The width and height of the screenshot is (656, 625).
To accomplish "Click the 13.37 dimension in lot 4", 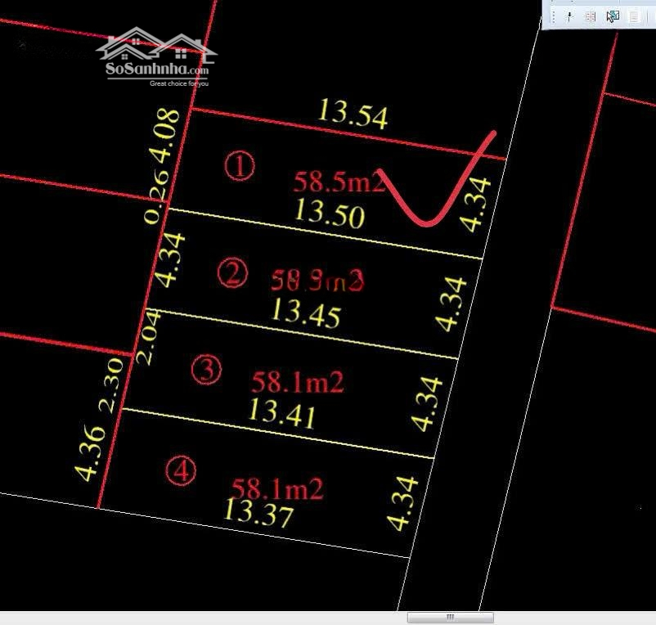I will 258,515.
